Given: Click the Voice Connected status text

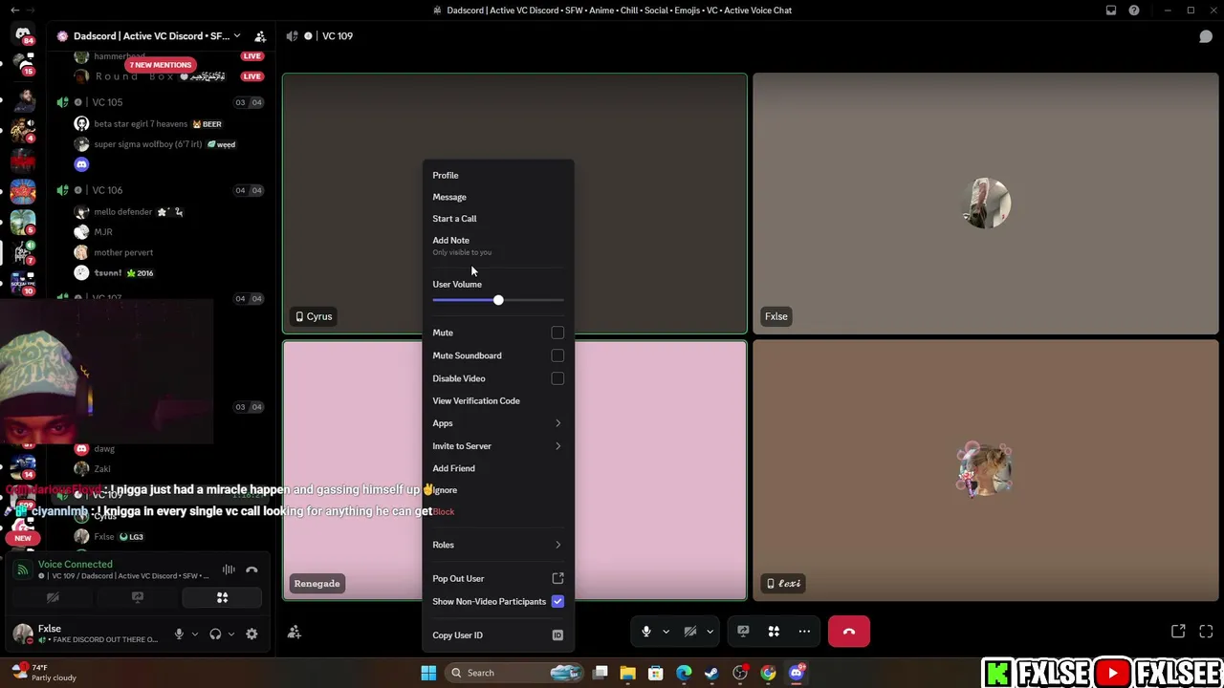Looking at the screenshot, I should click(76, 565).
